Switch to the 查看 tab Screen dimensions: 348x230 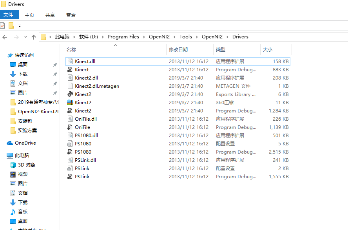point(71,15)
